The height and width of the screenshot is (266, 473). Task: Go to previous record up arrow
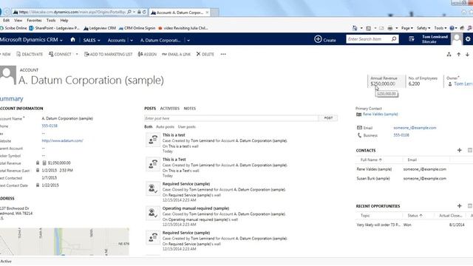pyautogui.click(x=458, y=54)
